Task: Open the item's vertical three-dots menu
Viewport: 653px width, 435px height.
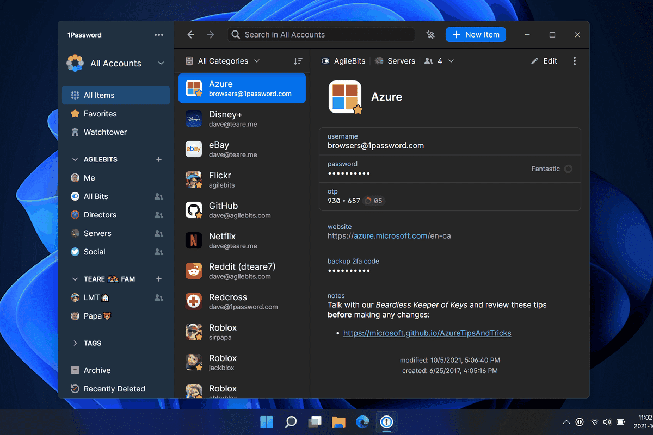Action: coord(575,61)
